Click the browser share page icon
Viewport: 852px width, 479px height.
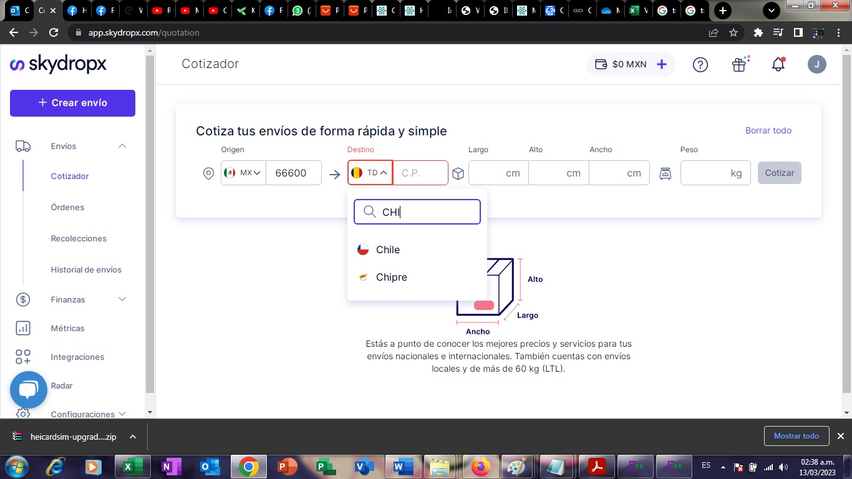pos(714,32)
